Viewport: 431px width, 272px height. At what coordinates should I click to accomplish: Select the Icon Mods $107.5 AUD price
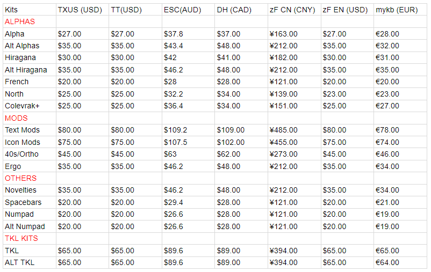(176, 142)
